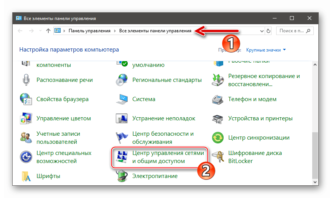Click the Свойства браузера globe icon
The image size is (331, 198).
click(x=26, y=99)
